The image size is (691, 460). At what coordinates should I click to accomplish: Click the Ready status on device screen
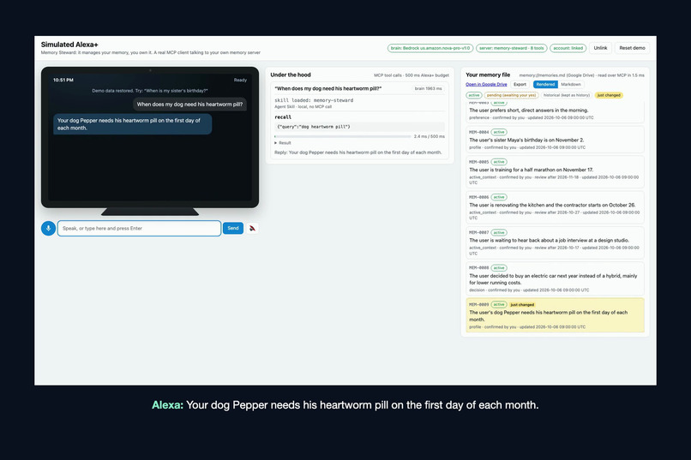[240, 81]
